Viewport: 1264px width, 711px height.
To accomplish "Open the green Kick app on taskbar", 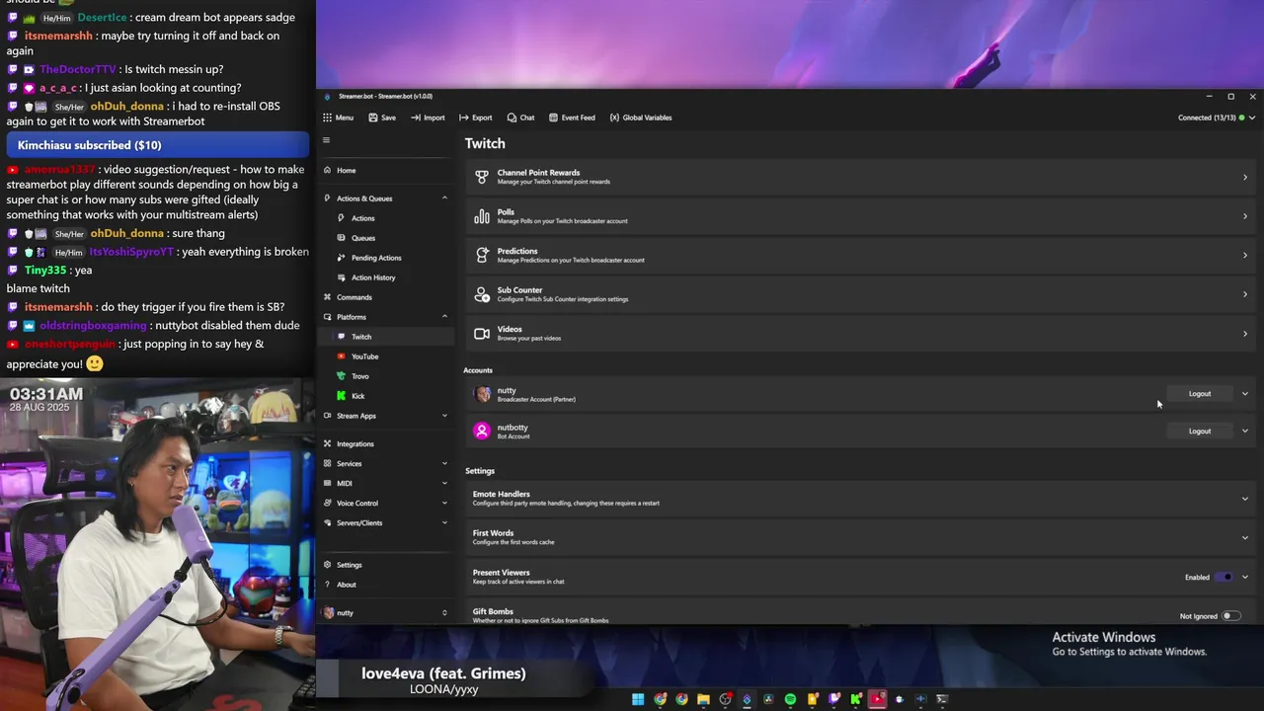I will coord(855,699).
